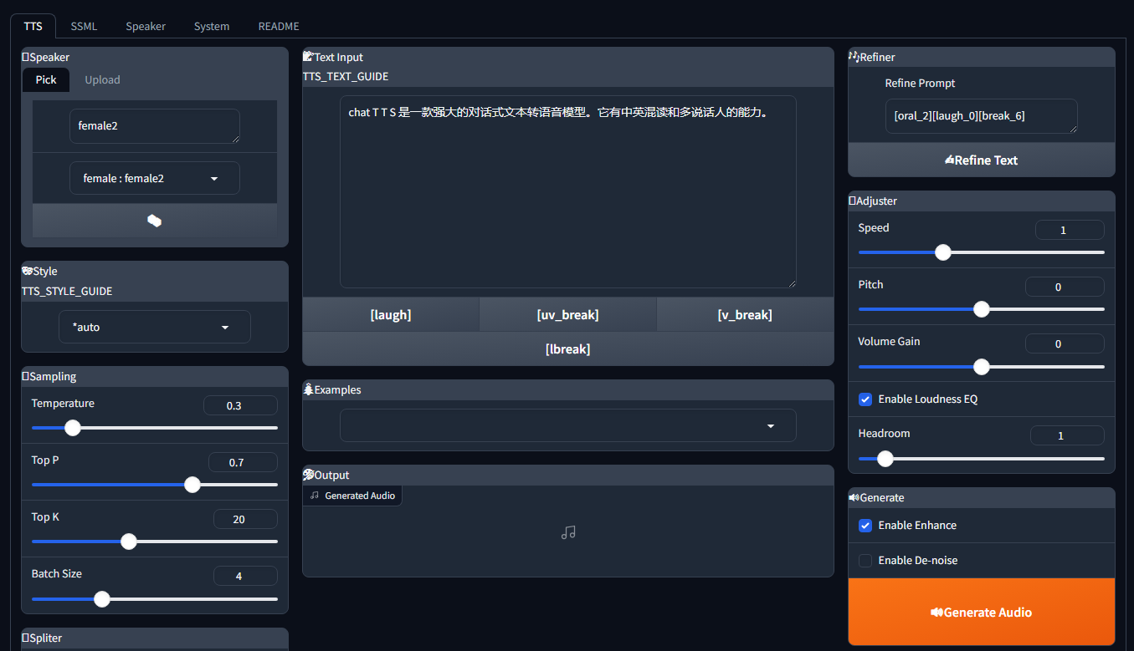Screen dimensions: 1134x651
Task: Open the female2 speaker dropdown
Action: (x=155, y=179)
